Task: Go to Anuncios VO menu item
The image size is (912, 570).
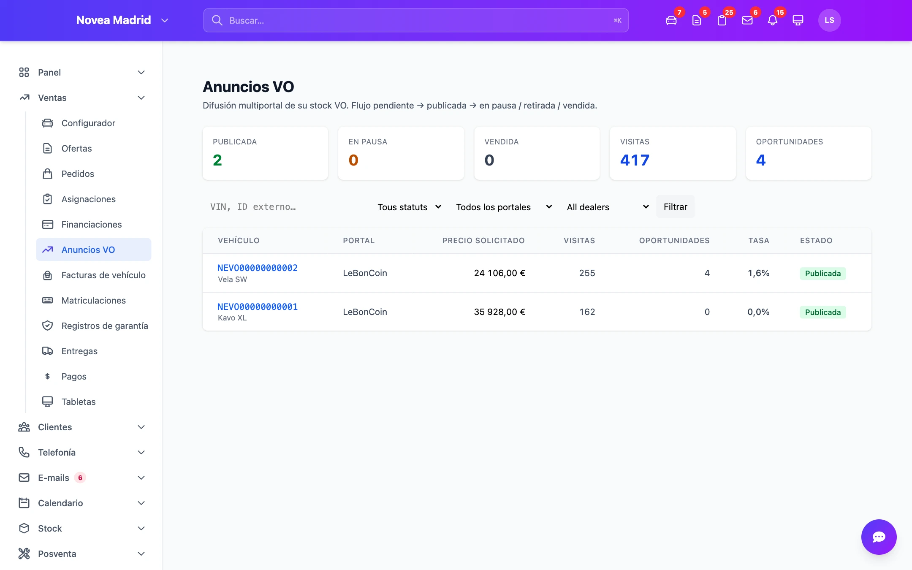Action: 94,250
